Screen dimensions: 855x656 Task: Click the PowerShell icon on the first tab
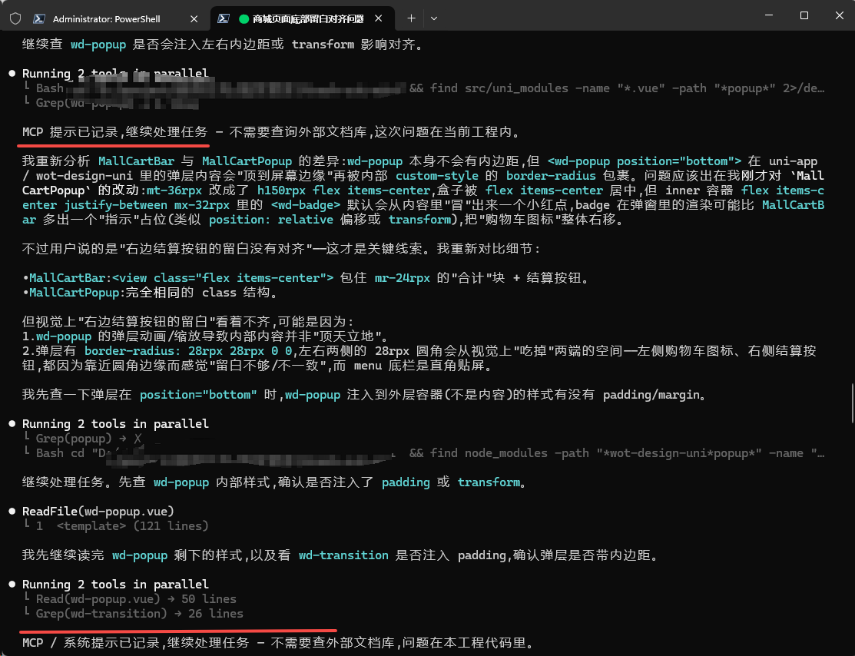point(39,18)
